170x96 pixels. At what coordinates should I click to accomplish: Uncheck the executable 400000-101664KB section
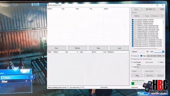pos(133,20)
